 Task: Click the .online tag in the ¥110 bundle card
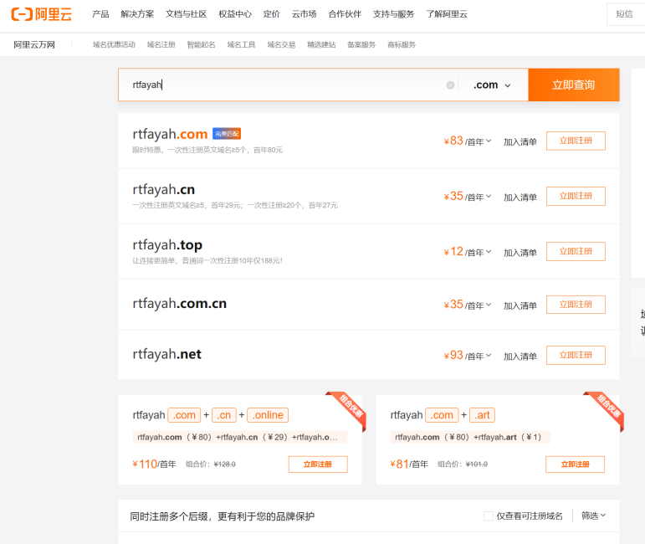coord(268,415)
